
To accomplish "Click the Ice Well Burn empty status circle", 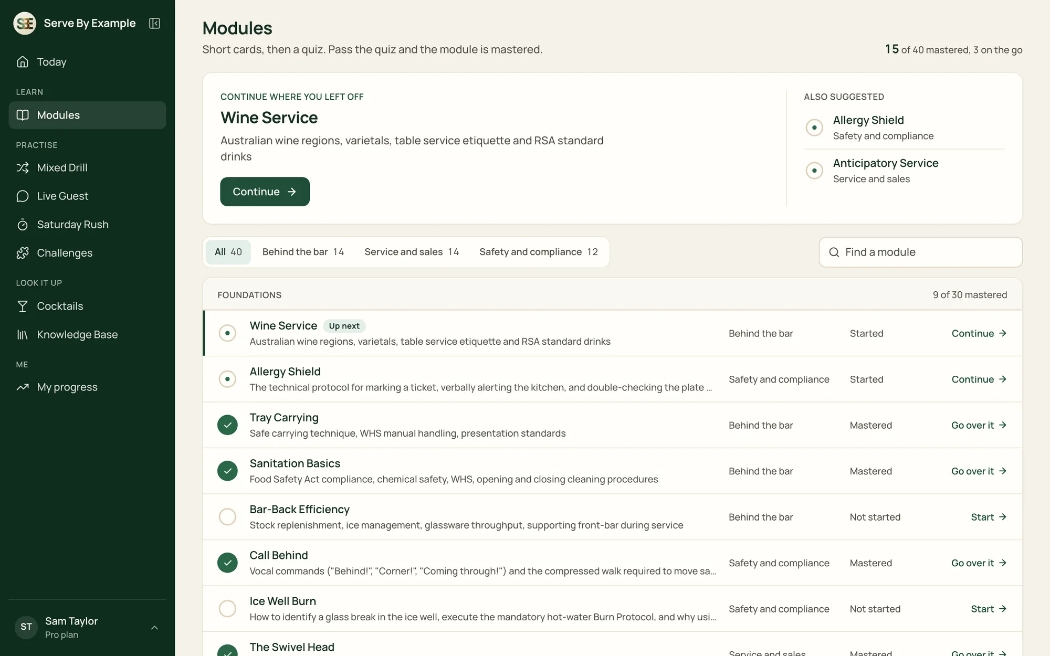I will [x=227, y=609].
